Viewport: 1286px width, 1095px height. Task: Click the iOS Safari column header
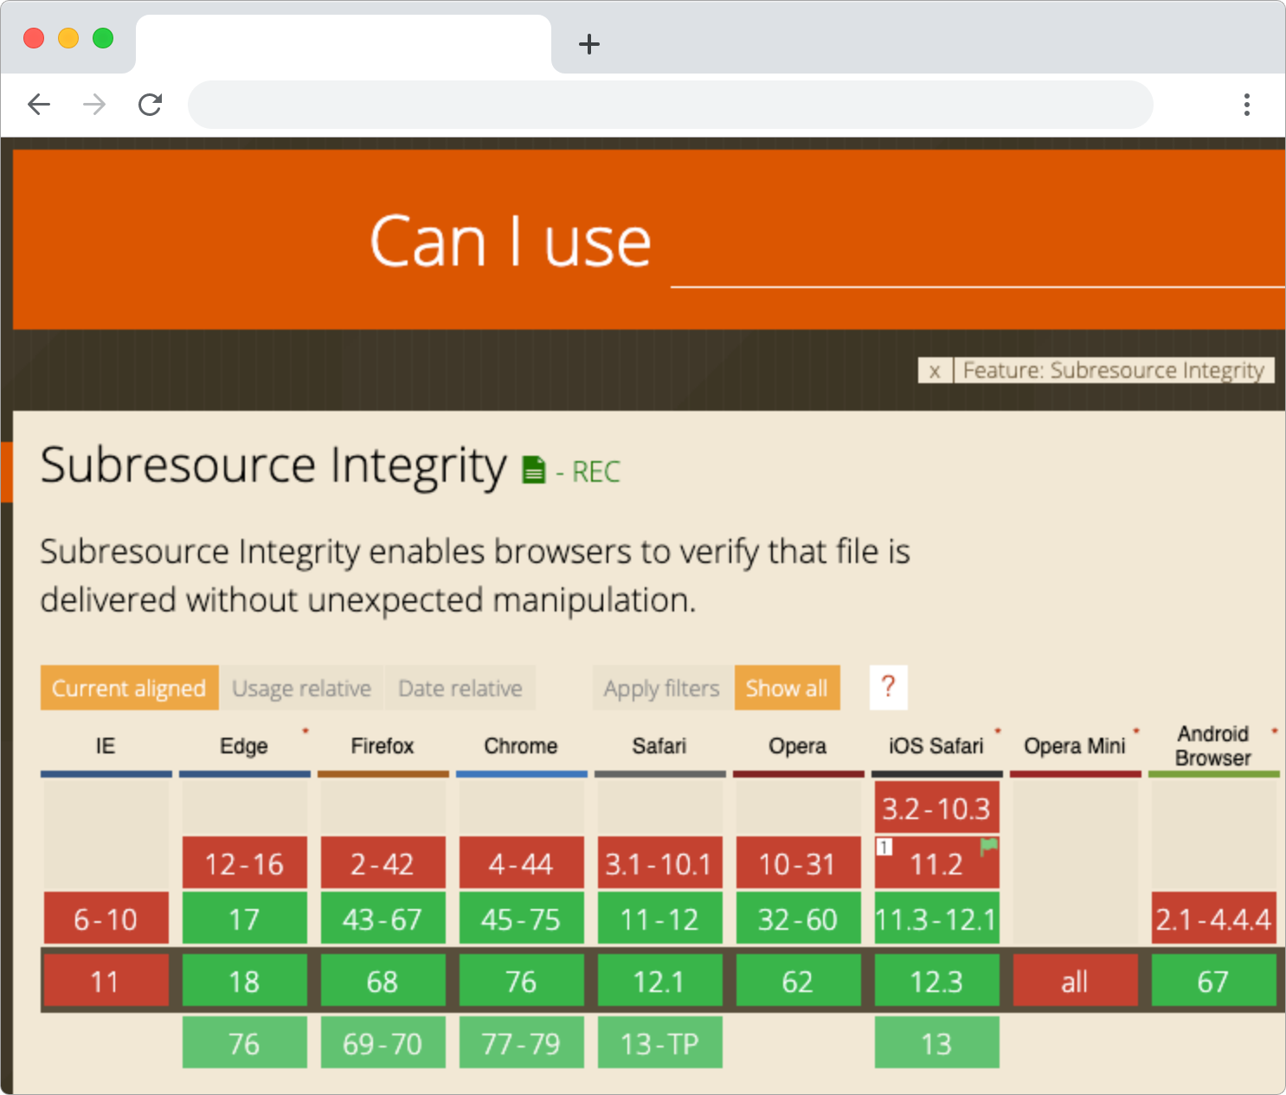(936, 746)
